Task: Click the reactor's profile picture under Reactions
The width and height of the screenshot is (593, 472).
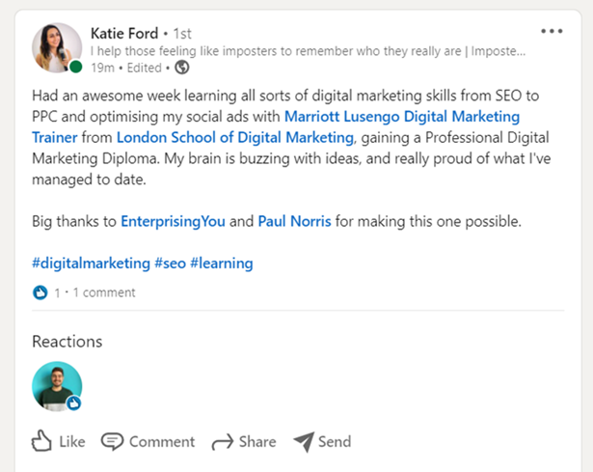Action: point(57,386)
